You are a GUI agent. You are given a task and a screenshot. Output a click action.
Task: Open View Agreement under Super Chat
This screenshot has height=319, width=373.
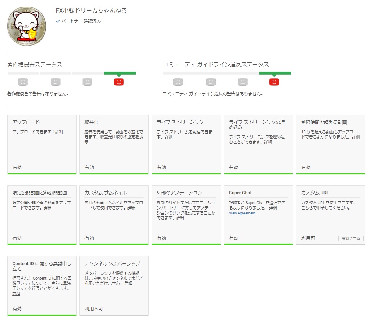coord(242,213)
